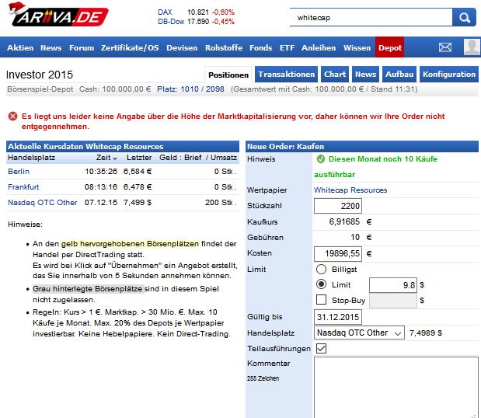Click the Handelsplatz column header

tap(31, 158)
